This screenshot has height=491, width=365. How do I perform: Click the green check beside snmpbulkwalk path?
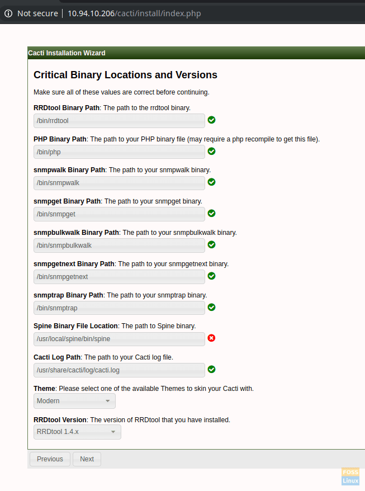tap(212, 244)
